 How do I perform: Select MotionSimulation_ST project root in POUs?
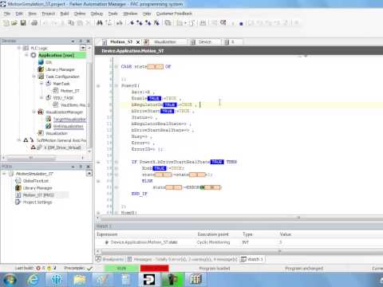click(34, 174)
